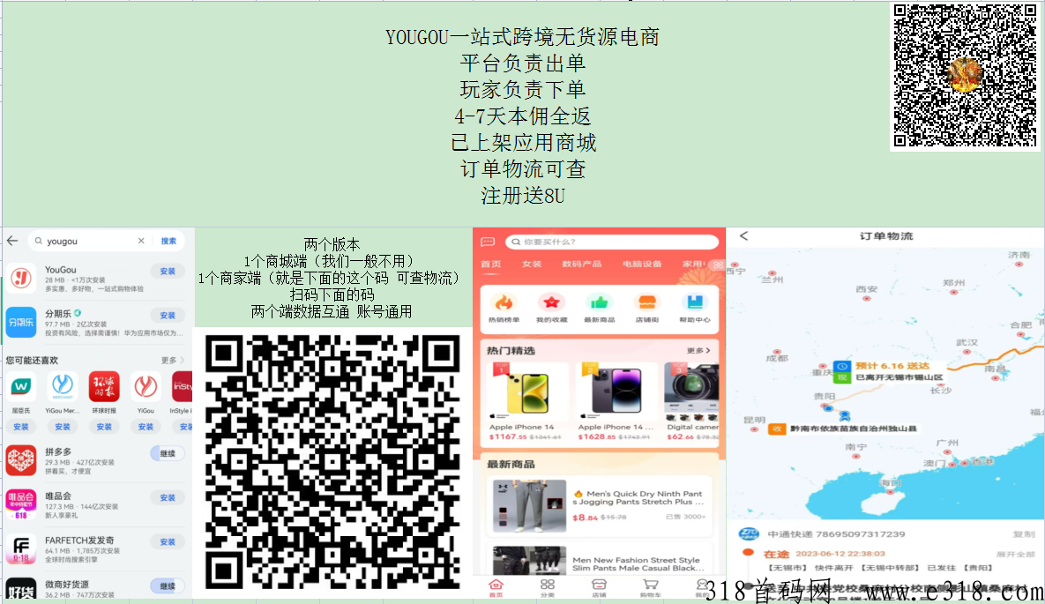Click the 你要买什么 search box
Screen dimensions: 1045x604
611,242
